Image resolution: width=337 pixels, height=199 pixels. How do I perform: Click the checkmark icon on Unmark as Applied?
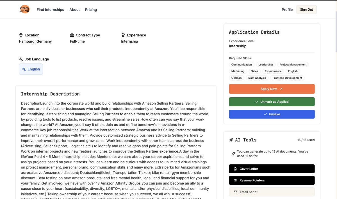pyautogui.click(x=257, y=102)
